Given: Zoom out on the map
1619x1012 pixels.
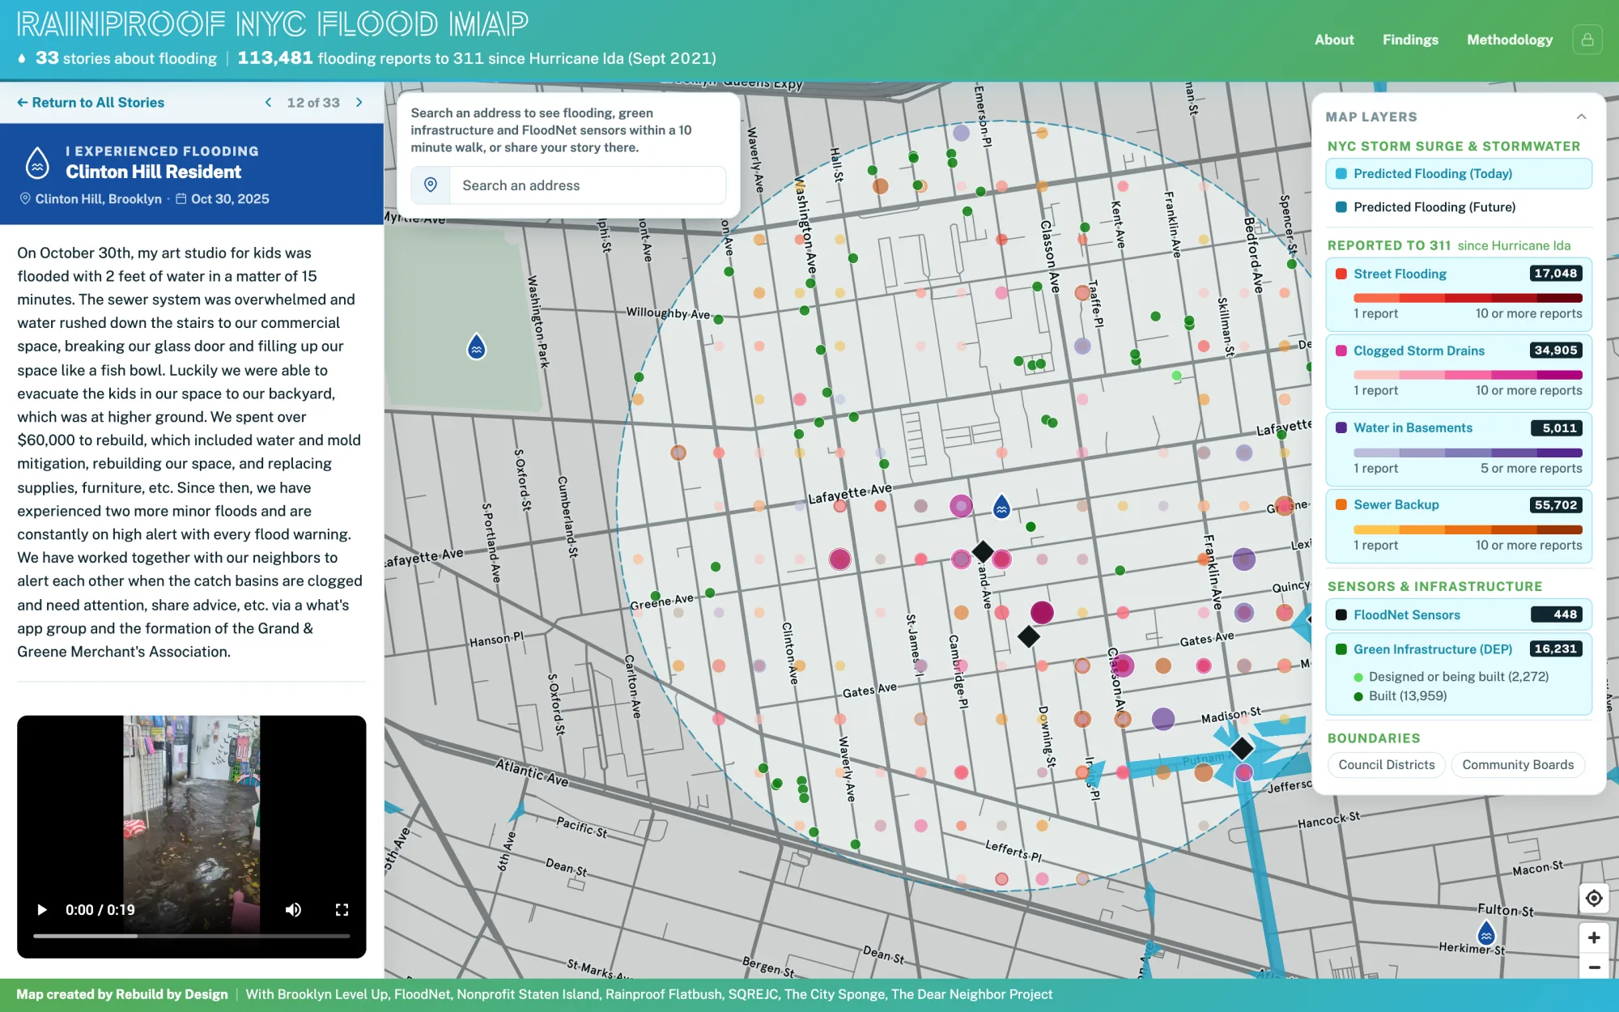Looking at the screenshot, I should pyautogui.click(x=1594, y=967).
